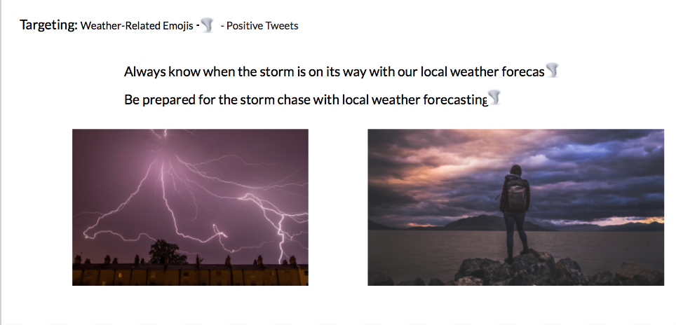The height and width of the screenshot is (325, 676).
Task: Click the lit row of houses under the lightning
Action: coord(190,274)
